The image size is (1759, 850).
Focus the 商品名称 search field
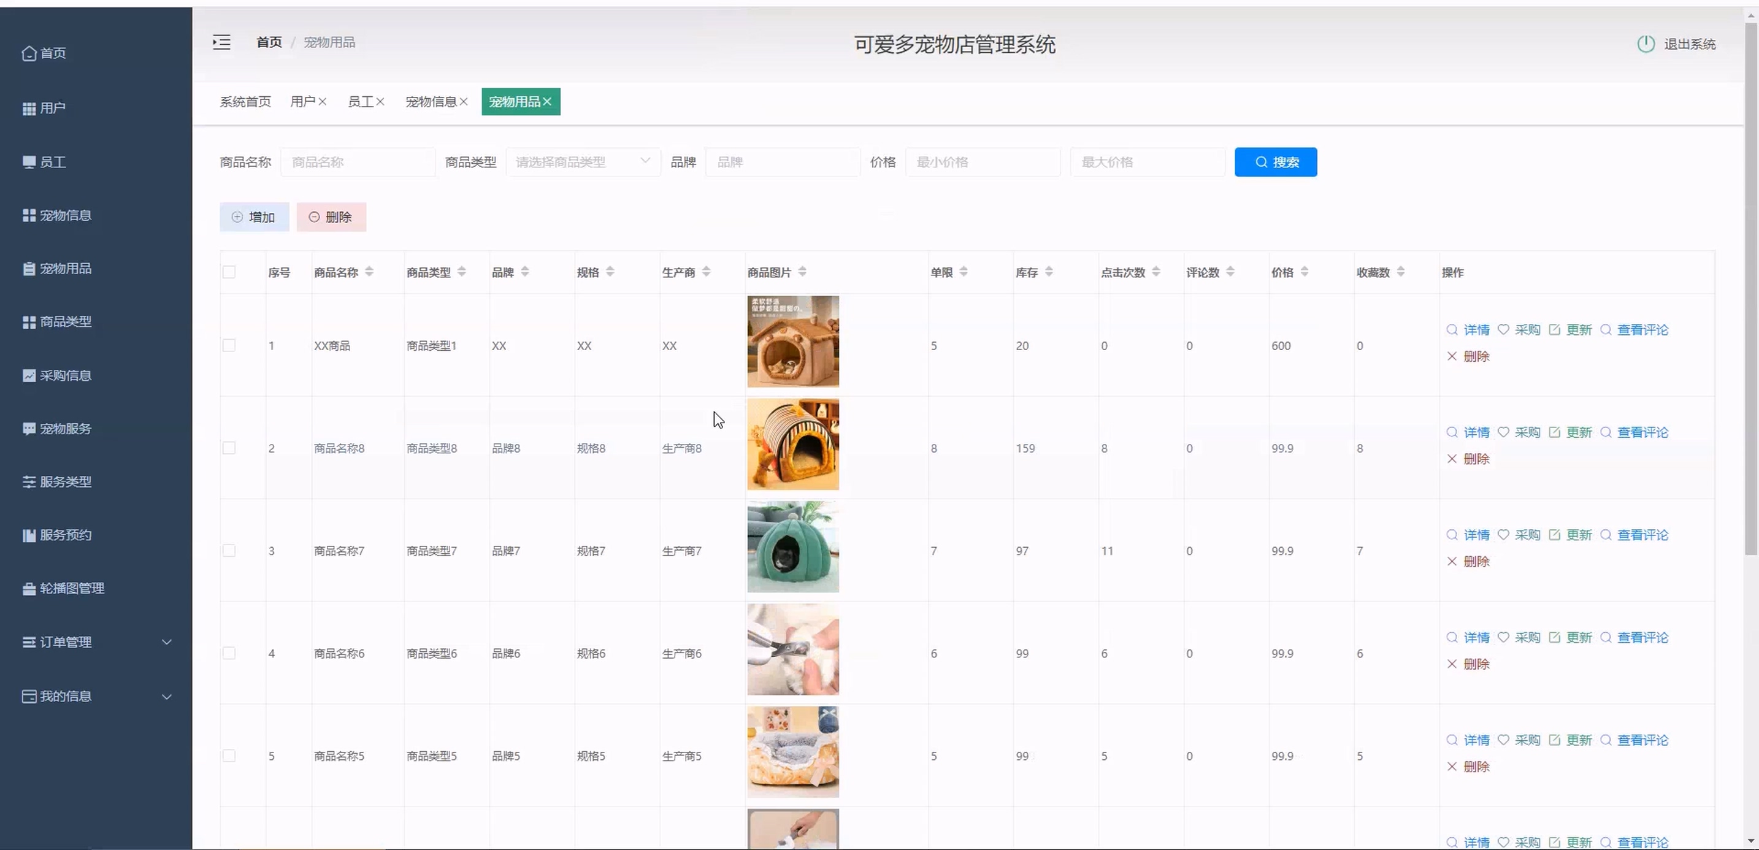coord(358,162)
